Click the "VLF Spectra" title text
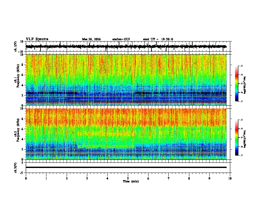This screenshot has height=200, width=259. click(37, 39)
